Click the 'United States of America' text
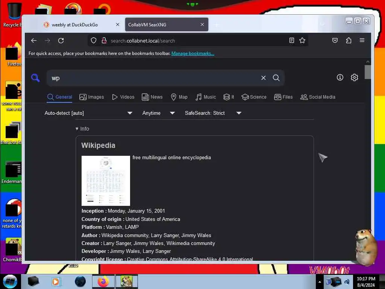The width and height of the screenshot is (385, 289). tap(153, 219)
